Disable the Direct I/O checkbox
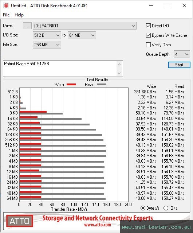 [148, 26]
